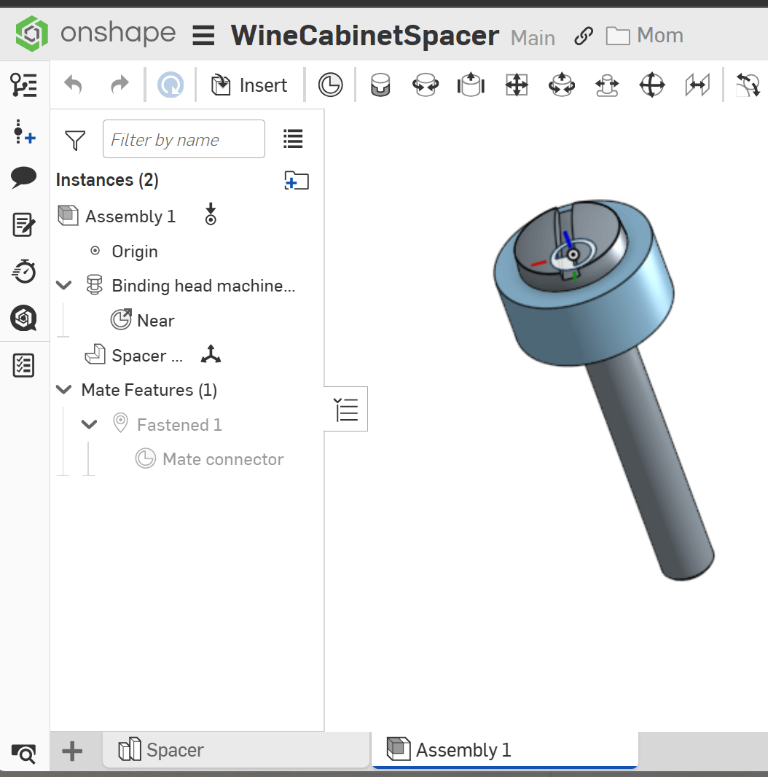
Task: Click the fix icon beside Assembly 1
Action: pyautogui.click(x=211, y=214)
